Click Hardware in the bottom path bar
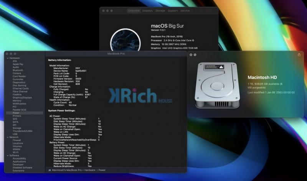This screenshot has height=181, width=307. [90, 170]
